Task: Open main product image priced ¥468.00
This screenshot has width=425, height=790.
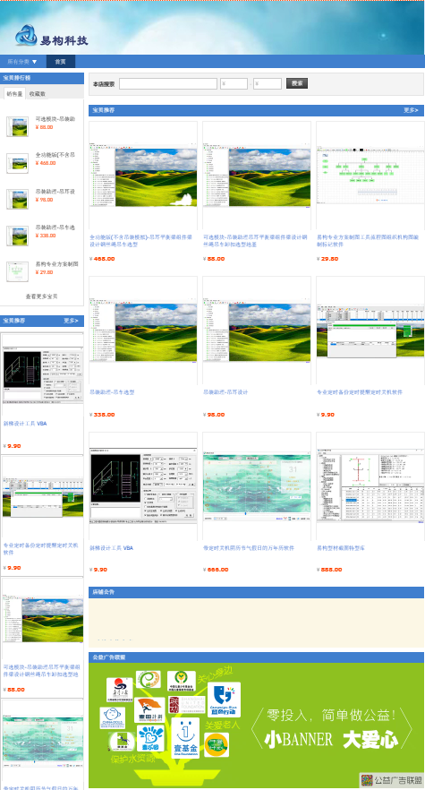Action: click(143, 176)
